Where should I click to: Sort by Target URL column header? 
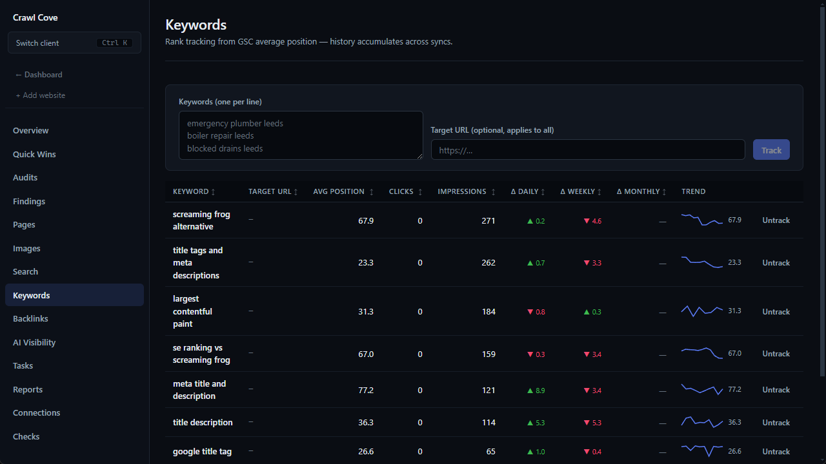point(273,191)
